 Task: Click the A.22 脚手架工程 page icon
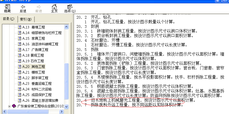coord(20,78)
